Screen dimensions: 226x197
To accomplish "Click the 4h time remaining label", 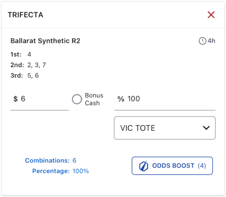I will point(211,41).
